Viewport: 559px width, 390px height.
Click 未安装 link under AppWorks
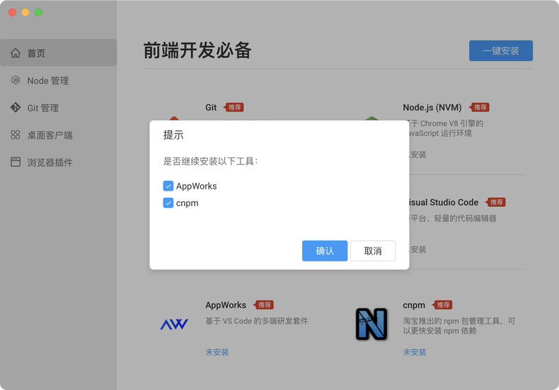point(217,353)
